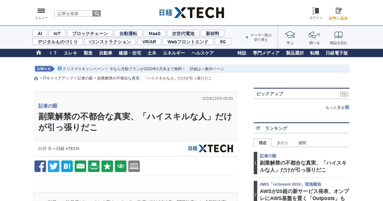Click the ログイン door icon
Screen dimensions: 383x201
pos(316,11)
